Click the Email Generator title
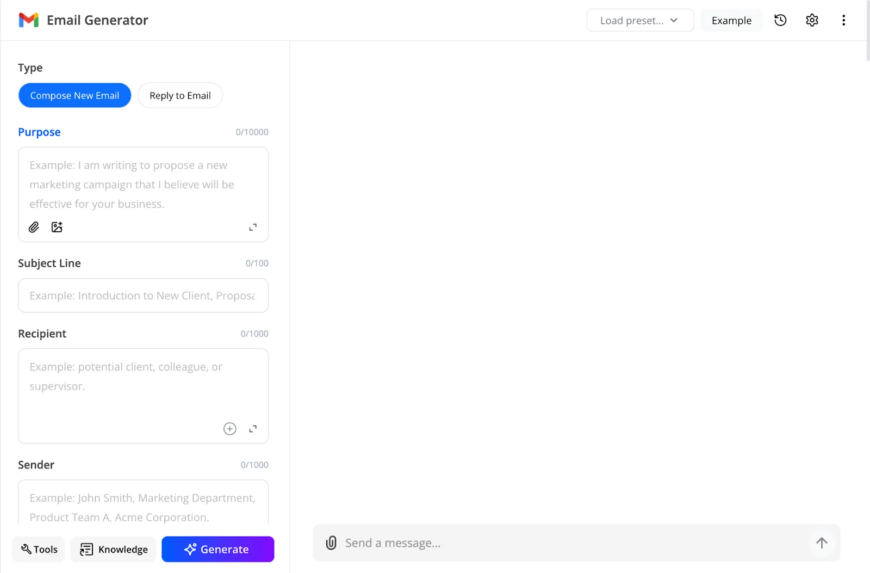The height and width of the screenshot is (573, 870). click(x=97, y=20)
